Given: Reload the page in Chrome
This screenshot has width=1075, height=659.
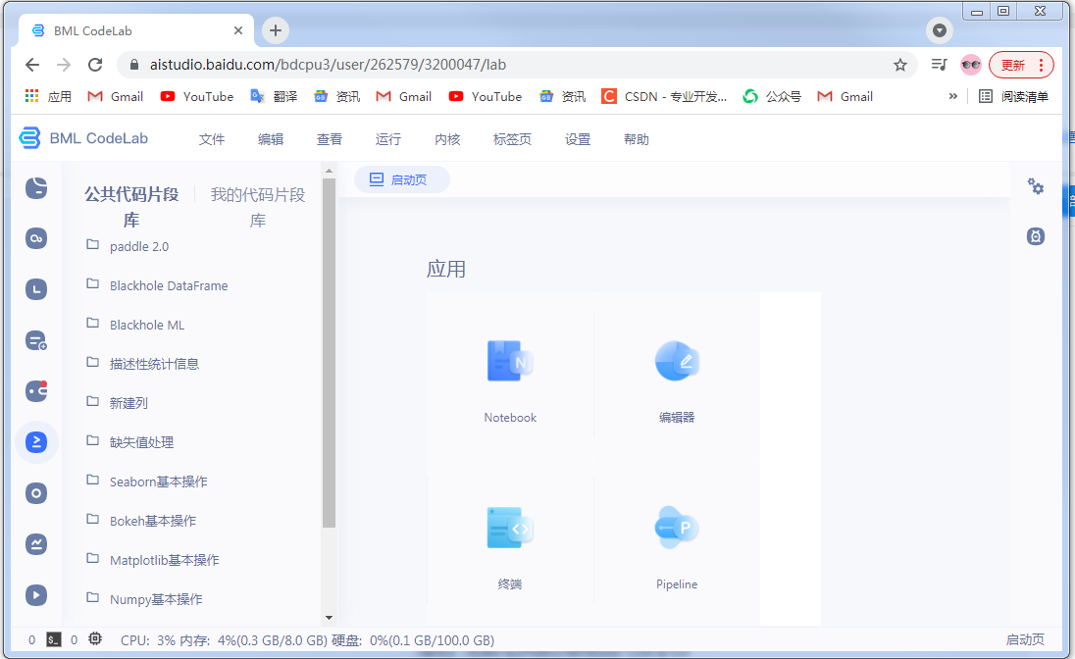Looking at the screenshot, I should (x=95, y=65).
